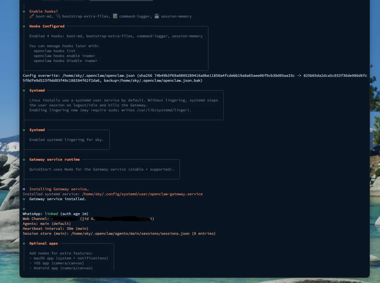This screenshot has height=283, width=380.
Task: Click the 'Gateway service runtime' heading
Action: click(55, 160)
